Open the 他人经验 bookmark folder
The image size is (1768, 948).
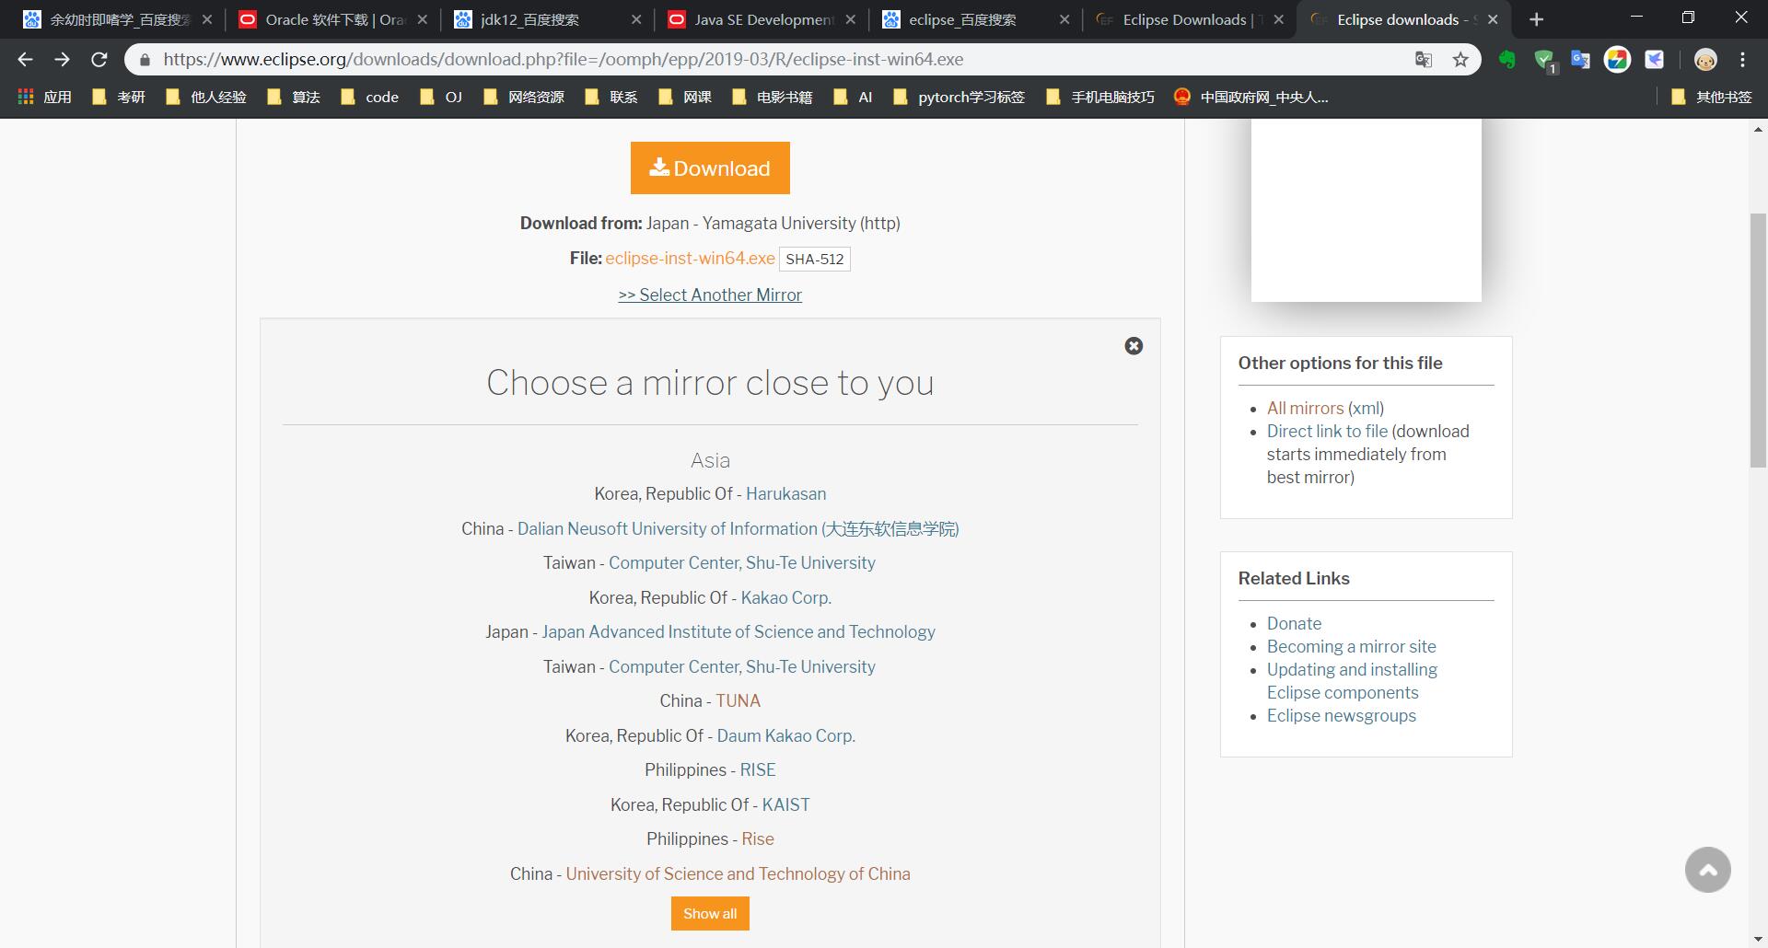coord(206,97)
